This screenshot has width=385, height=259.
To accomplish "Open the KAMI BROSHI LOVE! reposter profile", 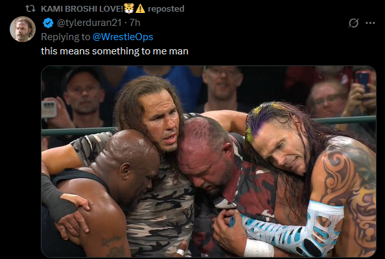I will [x=82, y=9].
